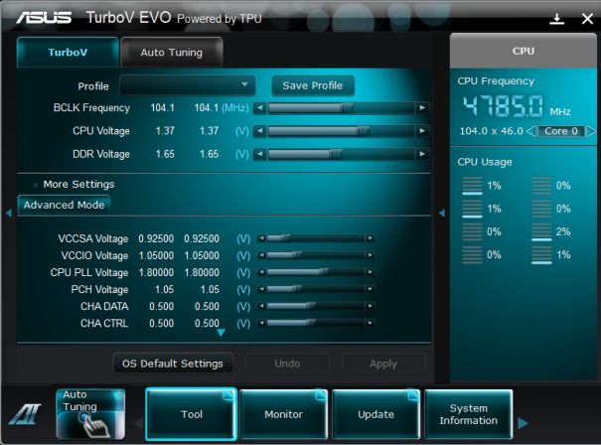
Task: Click the VCCSA Voltage slider
Action: click(316, 238)
